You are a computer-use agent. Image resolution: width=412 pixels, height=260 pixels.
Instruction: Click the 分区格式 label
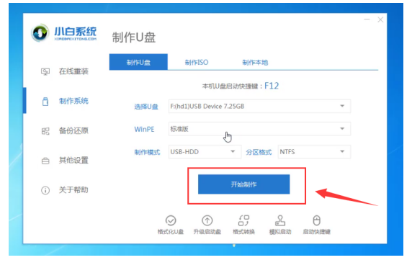click(259, 152)
